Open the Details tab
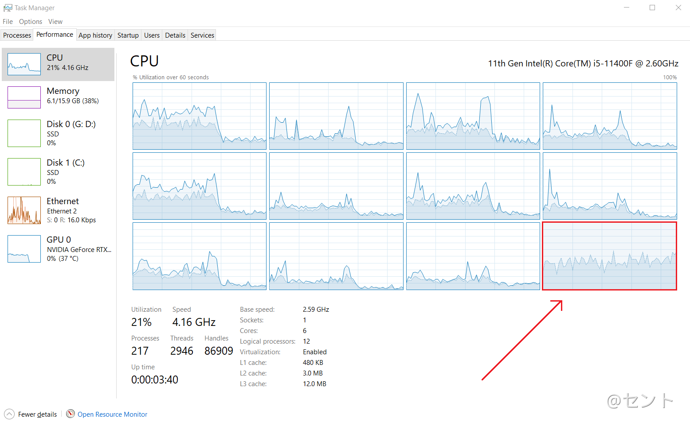The width and height of the screenshot is (690, 426). [x=175, y=35]
